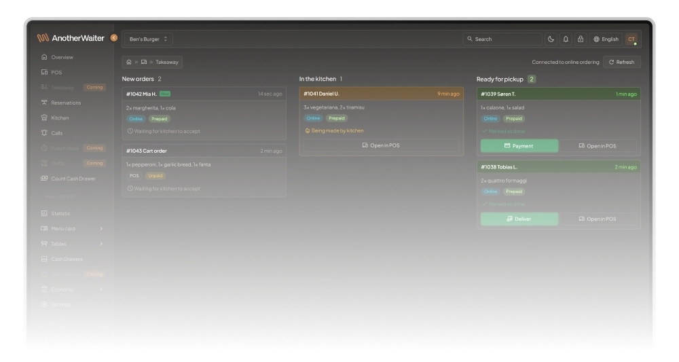Click the New orders column heading
This screenshot has height=362, width=679.
(138, 79)
